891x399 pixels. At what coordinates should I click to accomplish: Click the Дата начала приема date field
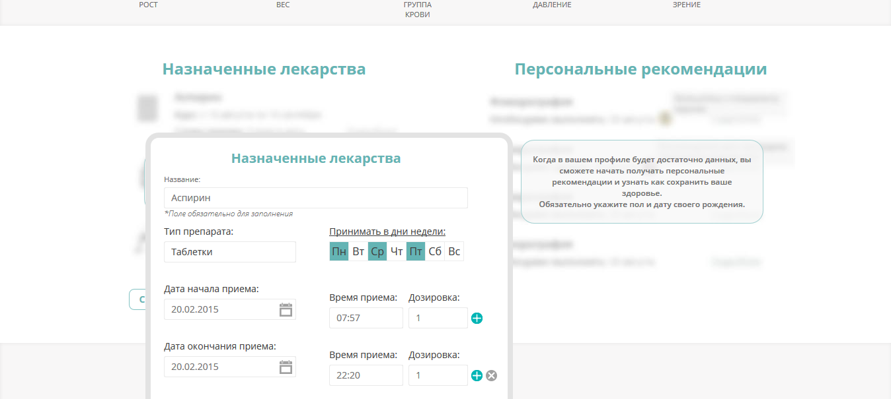(x=220, y=309)
